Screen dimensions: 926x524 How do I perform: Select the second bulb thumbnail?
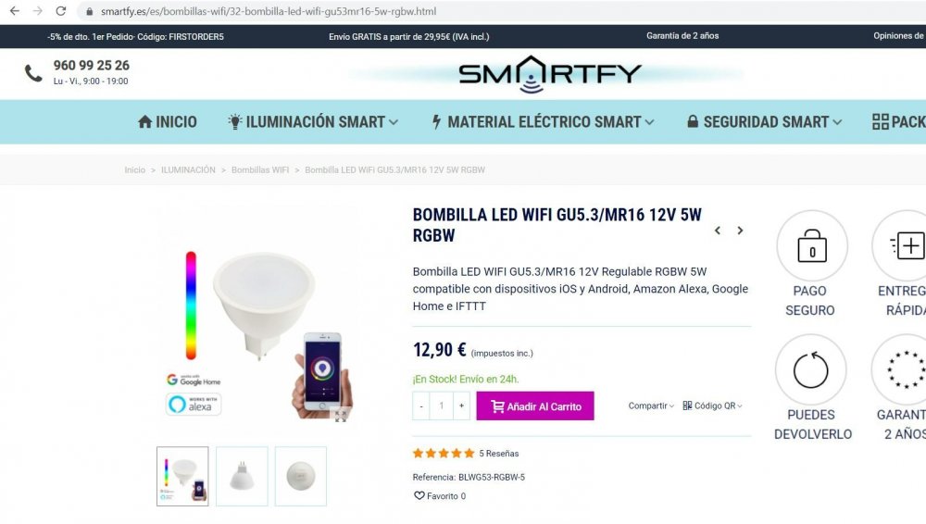coord(242,476)
